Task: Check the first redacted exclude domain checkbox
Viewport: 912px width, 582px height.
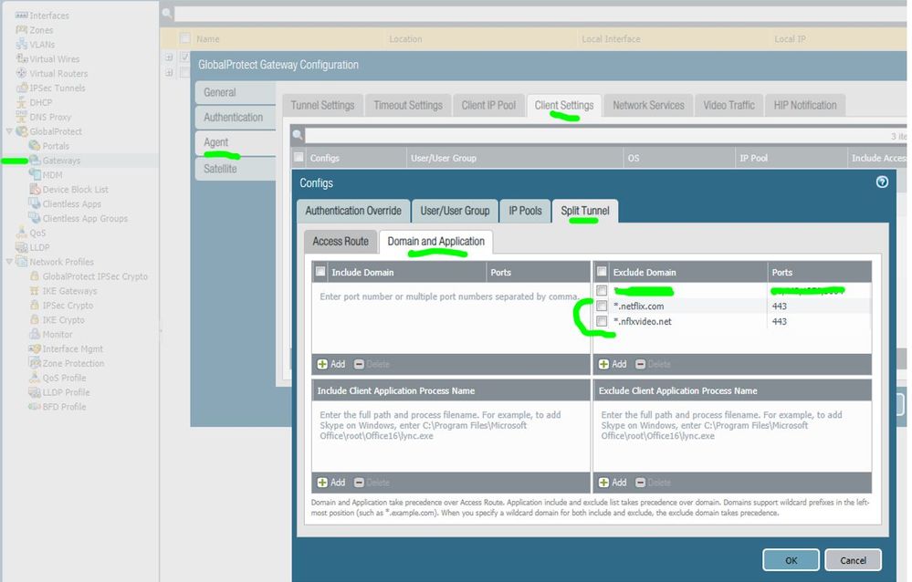Action: click(602, 290)
